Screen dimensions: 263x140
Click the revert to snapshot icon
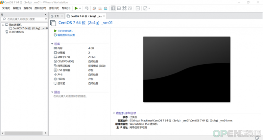pos(100,8)
